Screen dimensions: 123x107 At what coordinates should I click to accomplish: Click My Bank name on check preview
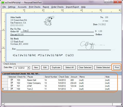coord(15,39)
